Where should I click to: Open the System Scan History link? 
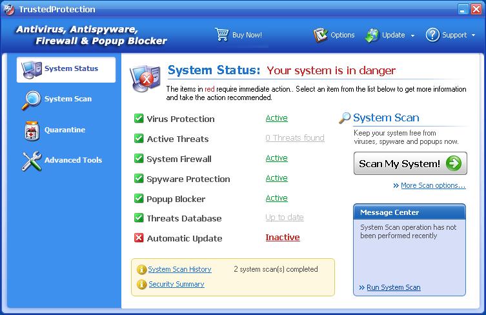(x=179, y=269)
